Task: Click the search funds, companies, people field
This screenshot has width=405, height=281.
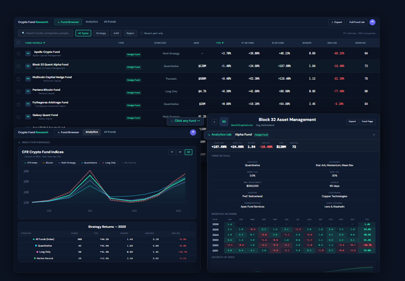Action: pyautogui.click(x=48, y=33)
